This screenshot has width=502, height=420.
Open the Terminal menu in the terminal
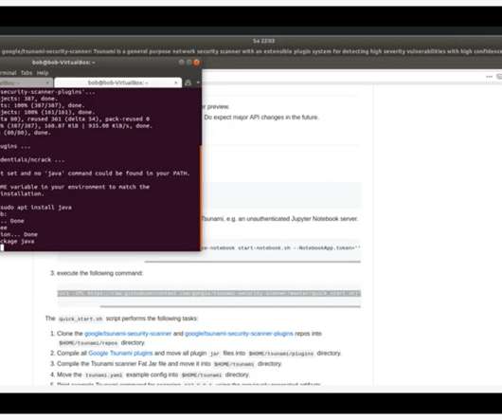(8, 73)
